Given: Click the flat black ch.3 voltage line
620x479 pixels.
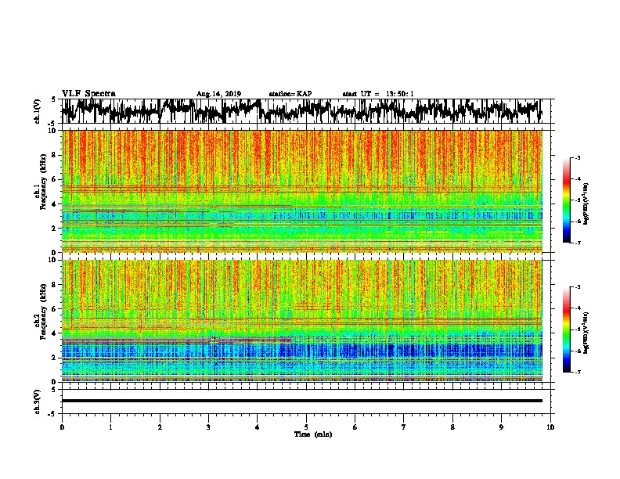Looking at the screenshot, I should pos(302,401).
